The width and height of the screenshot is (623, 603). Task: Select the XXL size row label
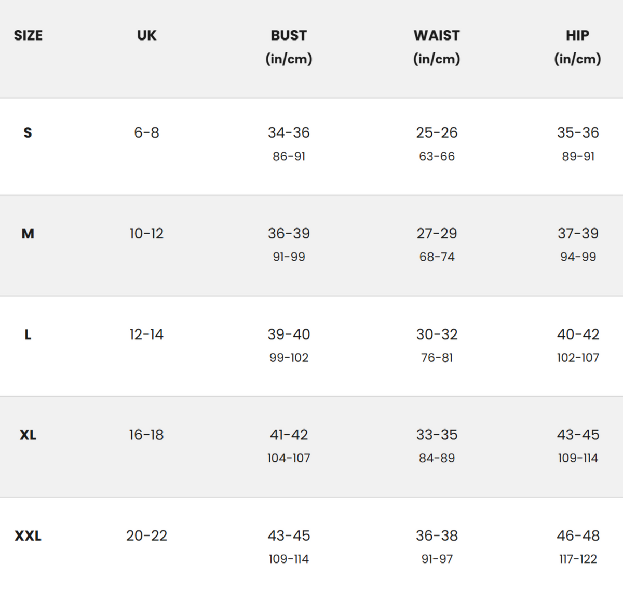(28, 535)
